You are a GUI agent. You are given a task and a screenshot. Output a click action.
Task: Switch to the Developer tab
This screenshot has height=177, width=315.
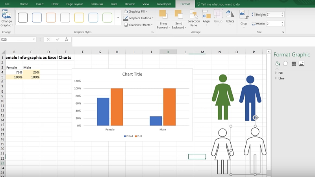pyautogui.click(x=164, y=4)
